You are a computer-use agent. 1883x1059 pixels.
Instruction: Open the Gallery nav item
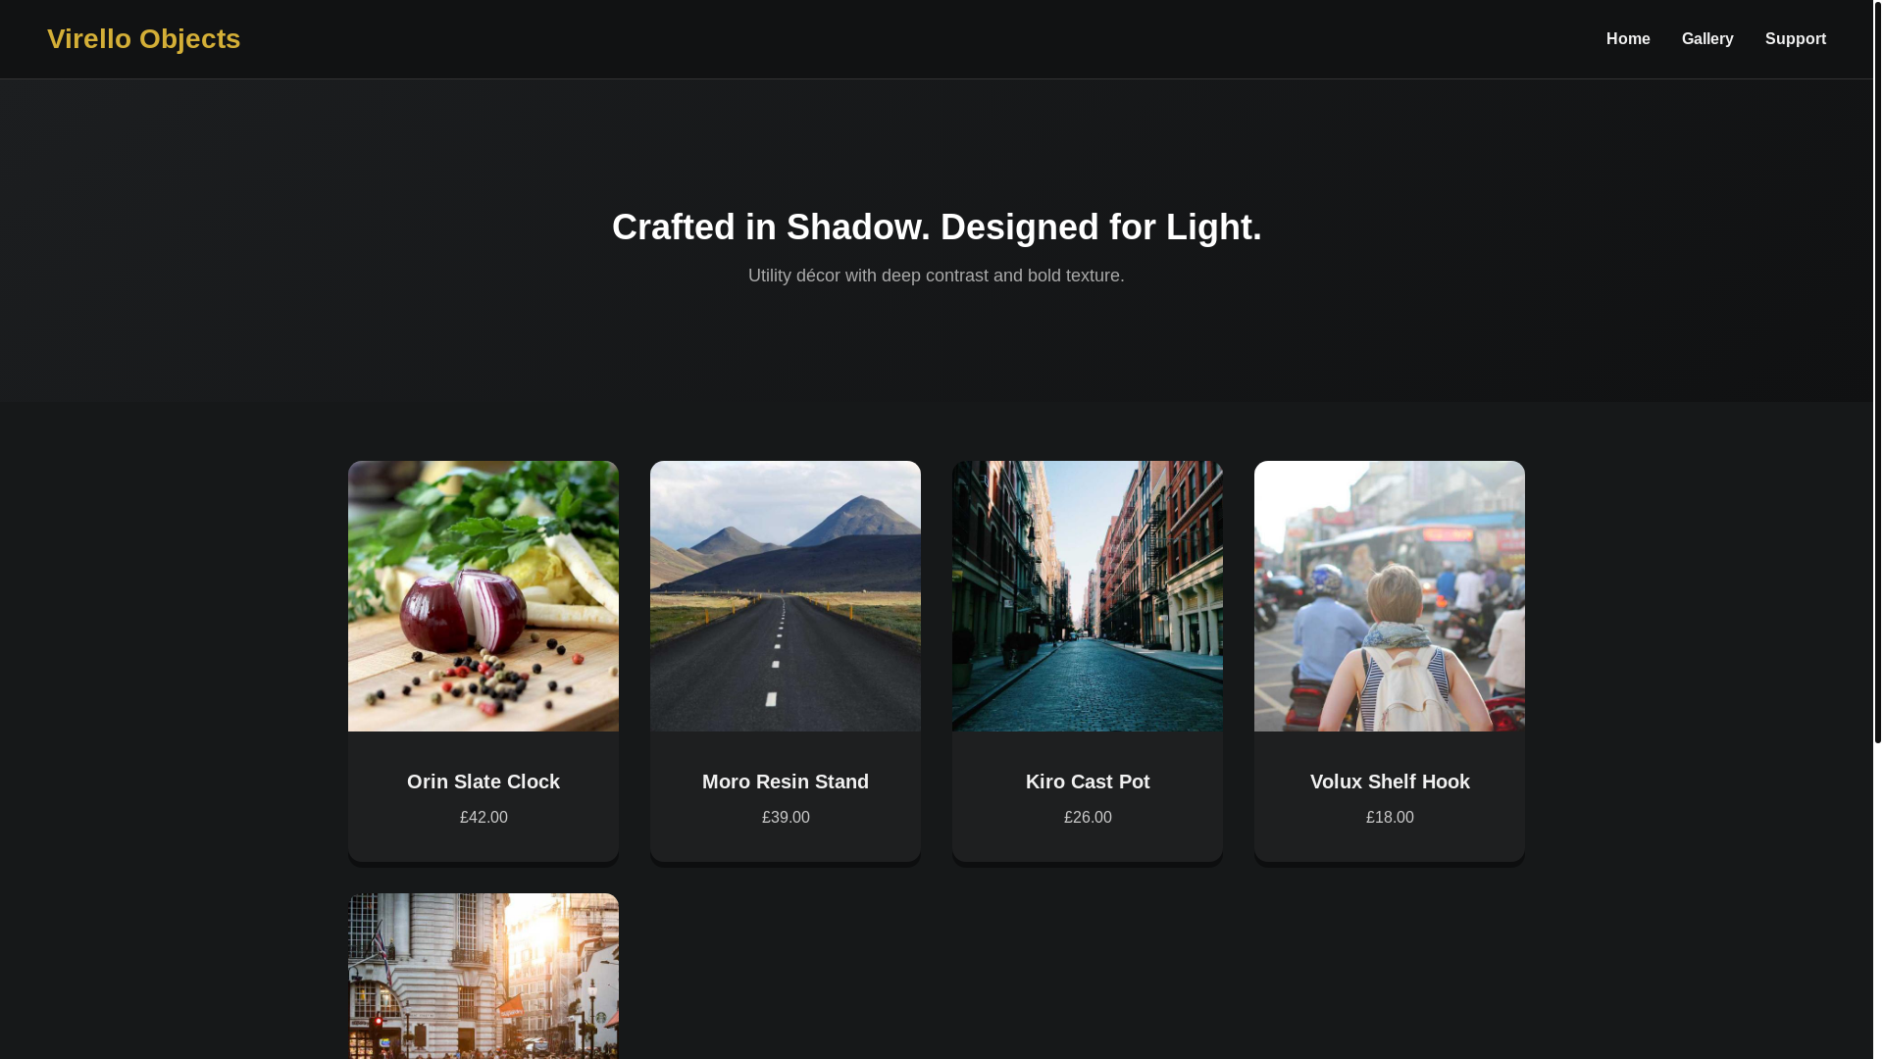pos(1707,39)
